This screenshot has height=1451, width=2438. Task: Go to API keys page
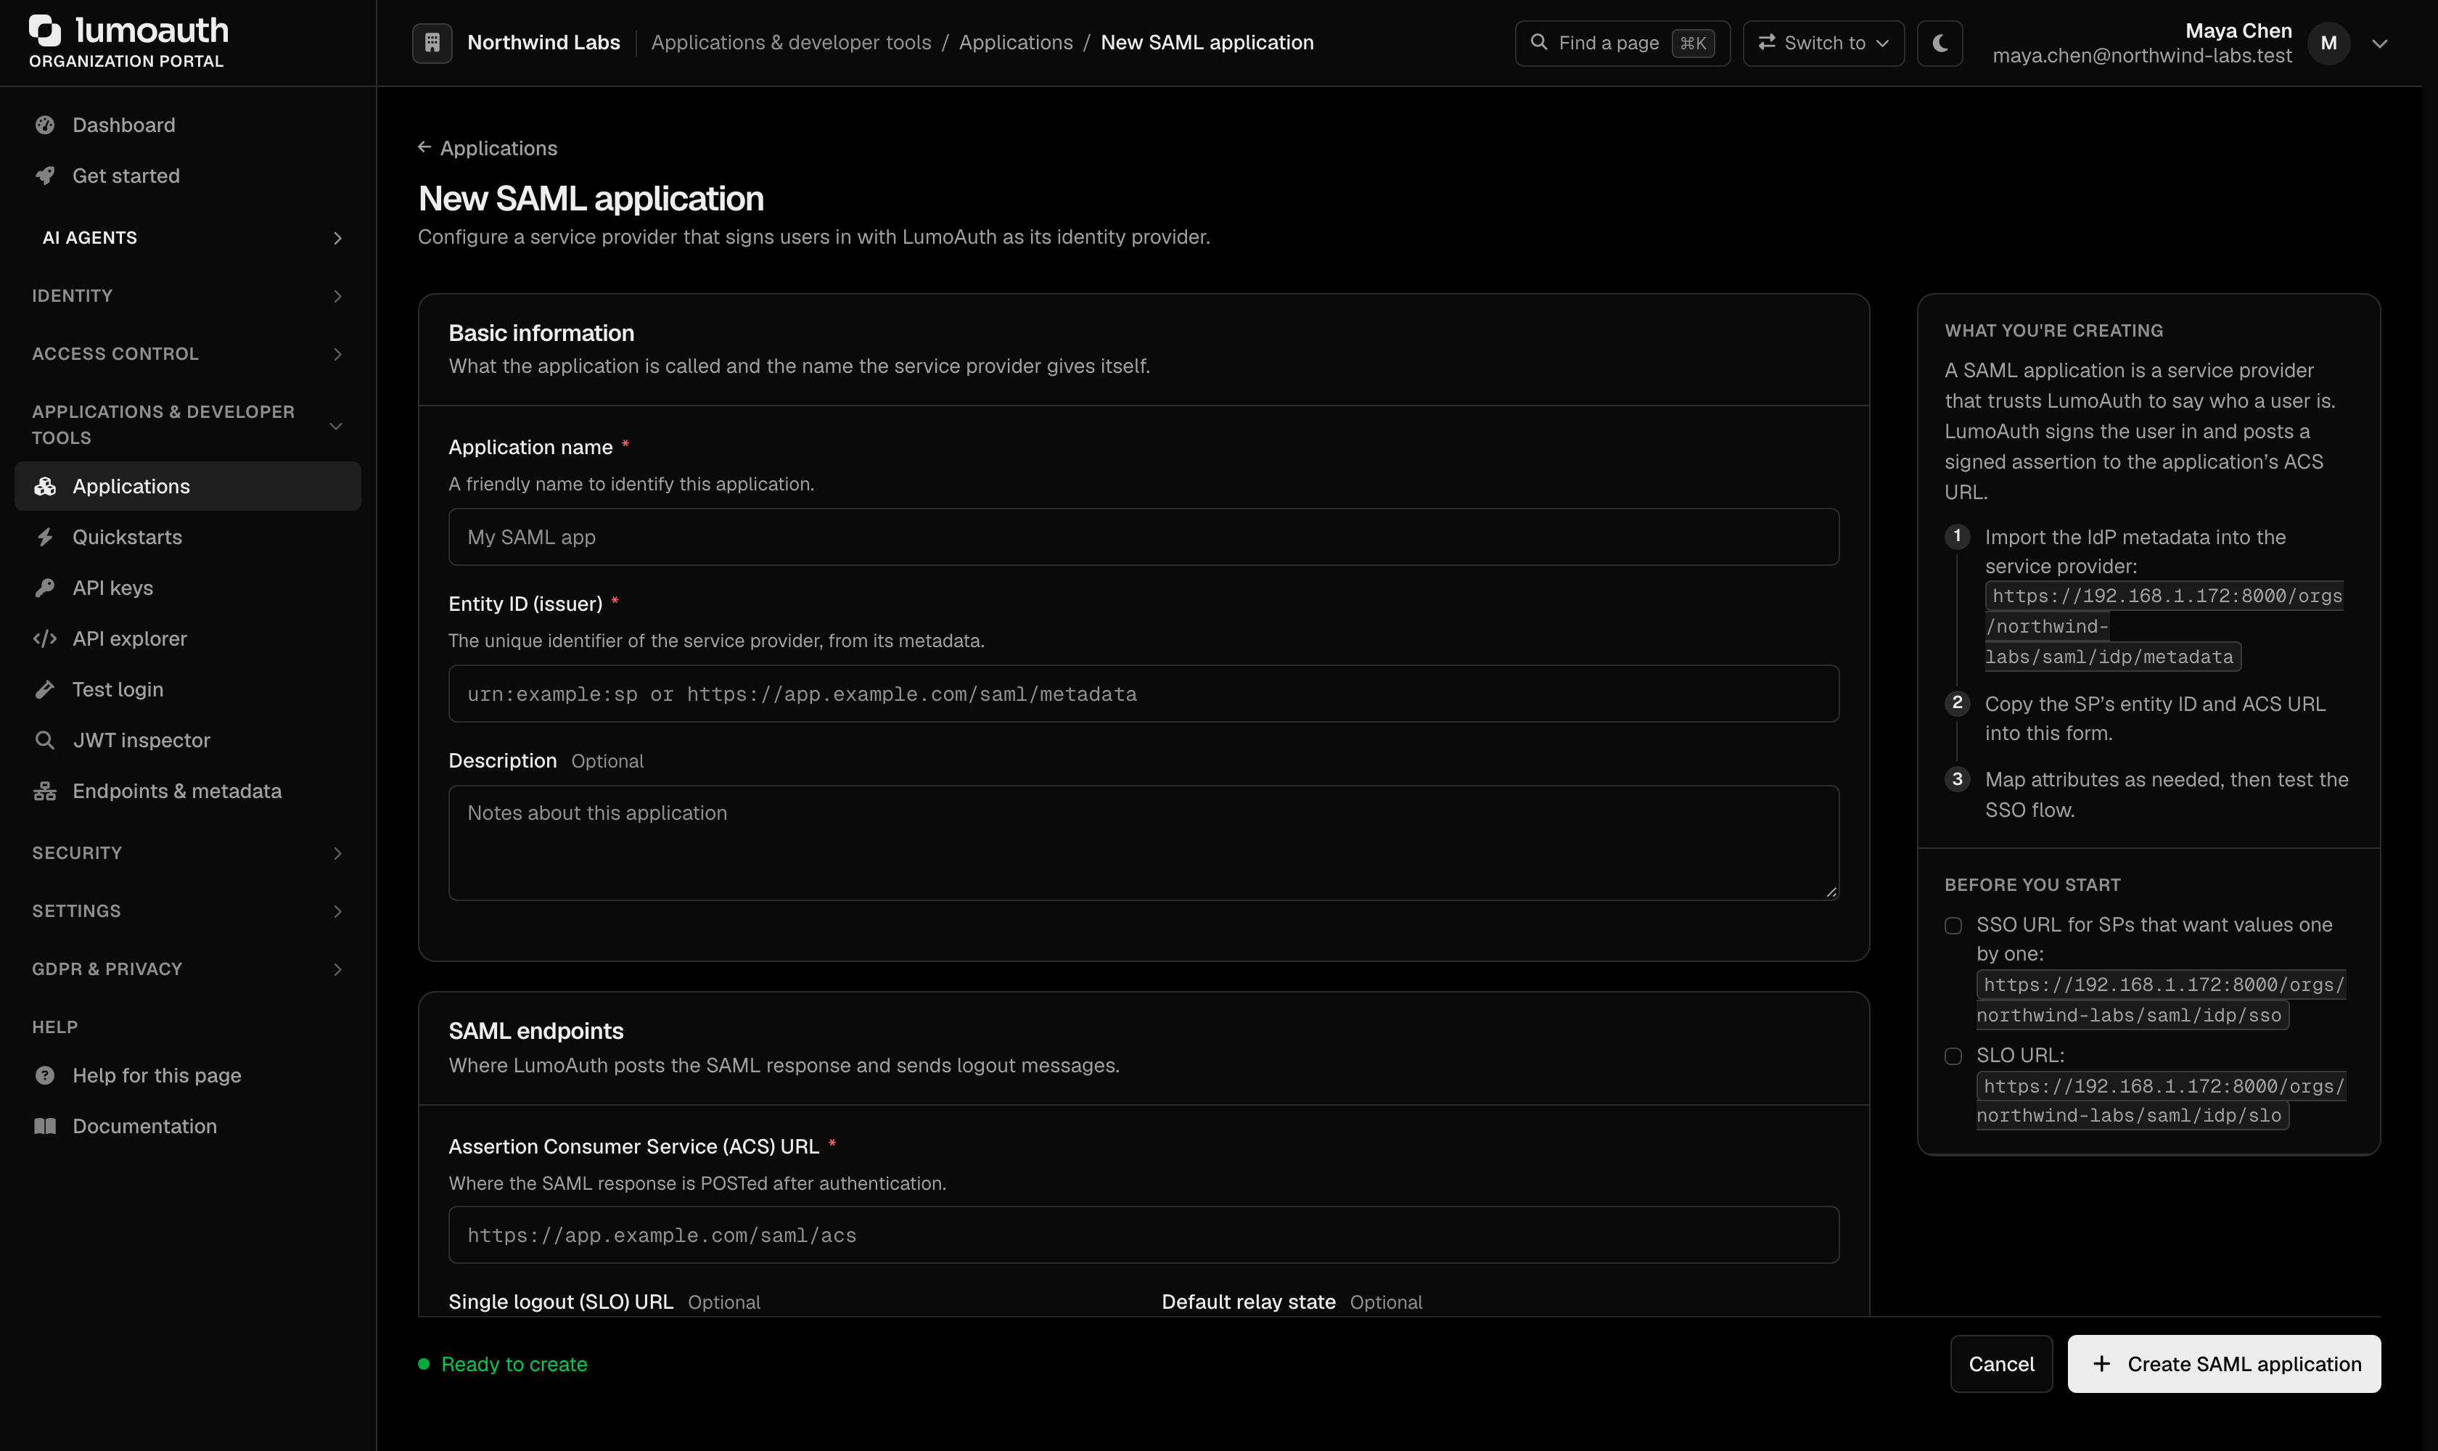tap(188, 588)
